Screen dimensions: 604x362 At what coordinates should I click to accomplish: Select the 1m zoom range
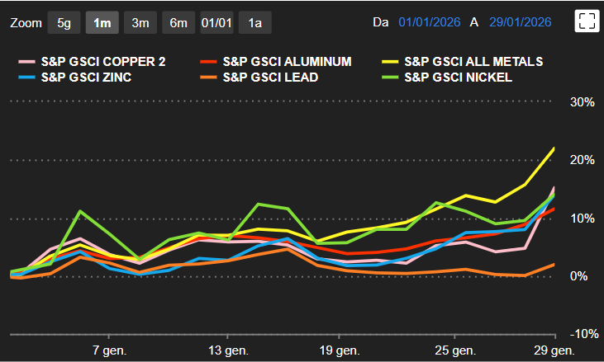tap(102, 22)
